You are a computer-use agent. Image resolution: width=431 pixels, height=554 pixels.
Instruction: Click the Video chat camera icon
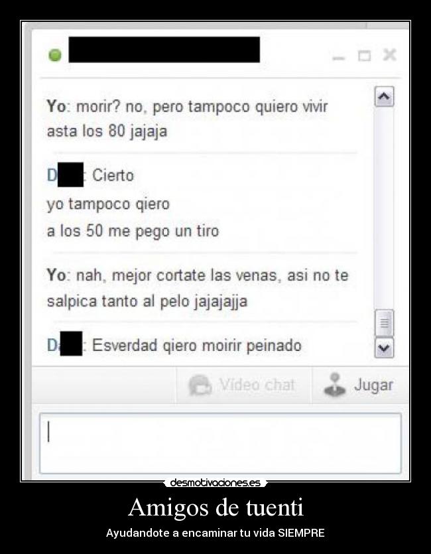(200, 385)
